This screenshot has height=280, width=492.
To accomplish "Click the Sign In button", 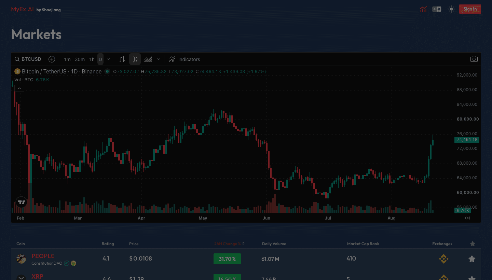I will 470,9.
